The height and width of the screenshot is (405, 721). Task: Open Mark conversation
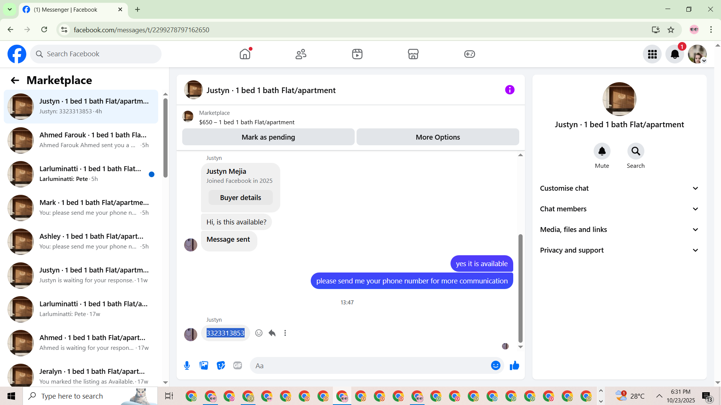tap(81, 208)
